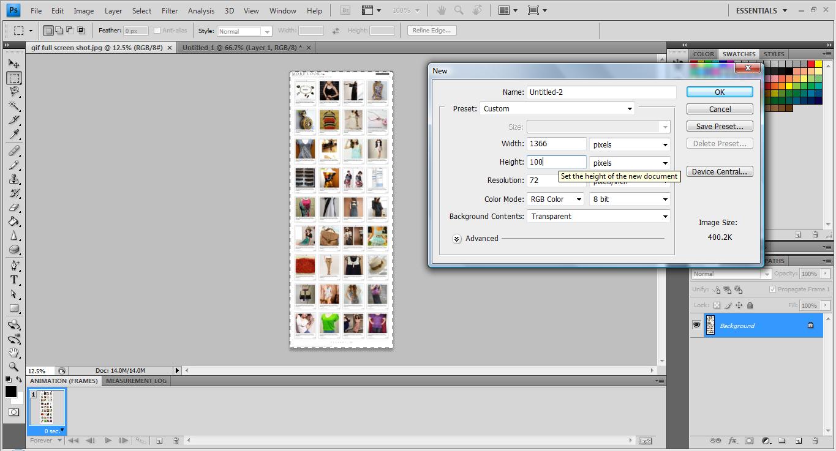Screen dimensions: 836x451
Task: Click Add to selection mode button
Action: coord(59,31)
